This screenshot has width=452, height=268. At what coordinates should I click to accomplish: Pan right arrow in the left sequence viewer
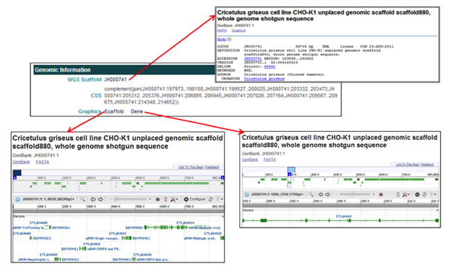click(x=100, y=199)
